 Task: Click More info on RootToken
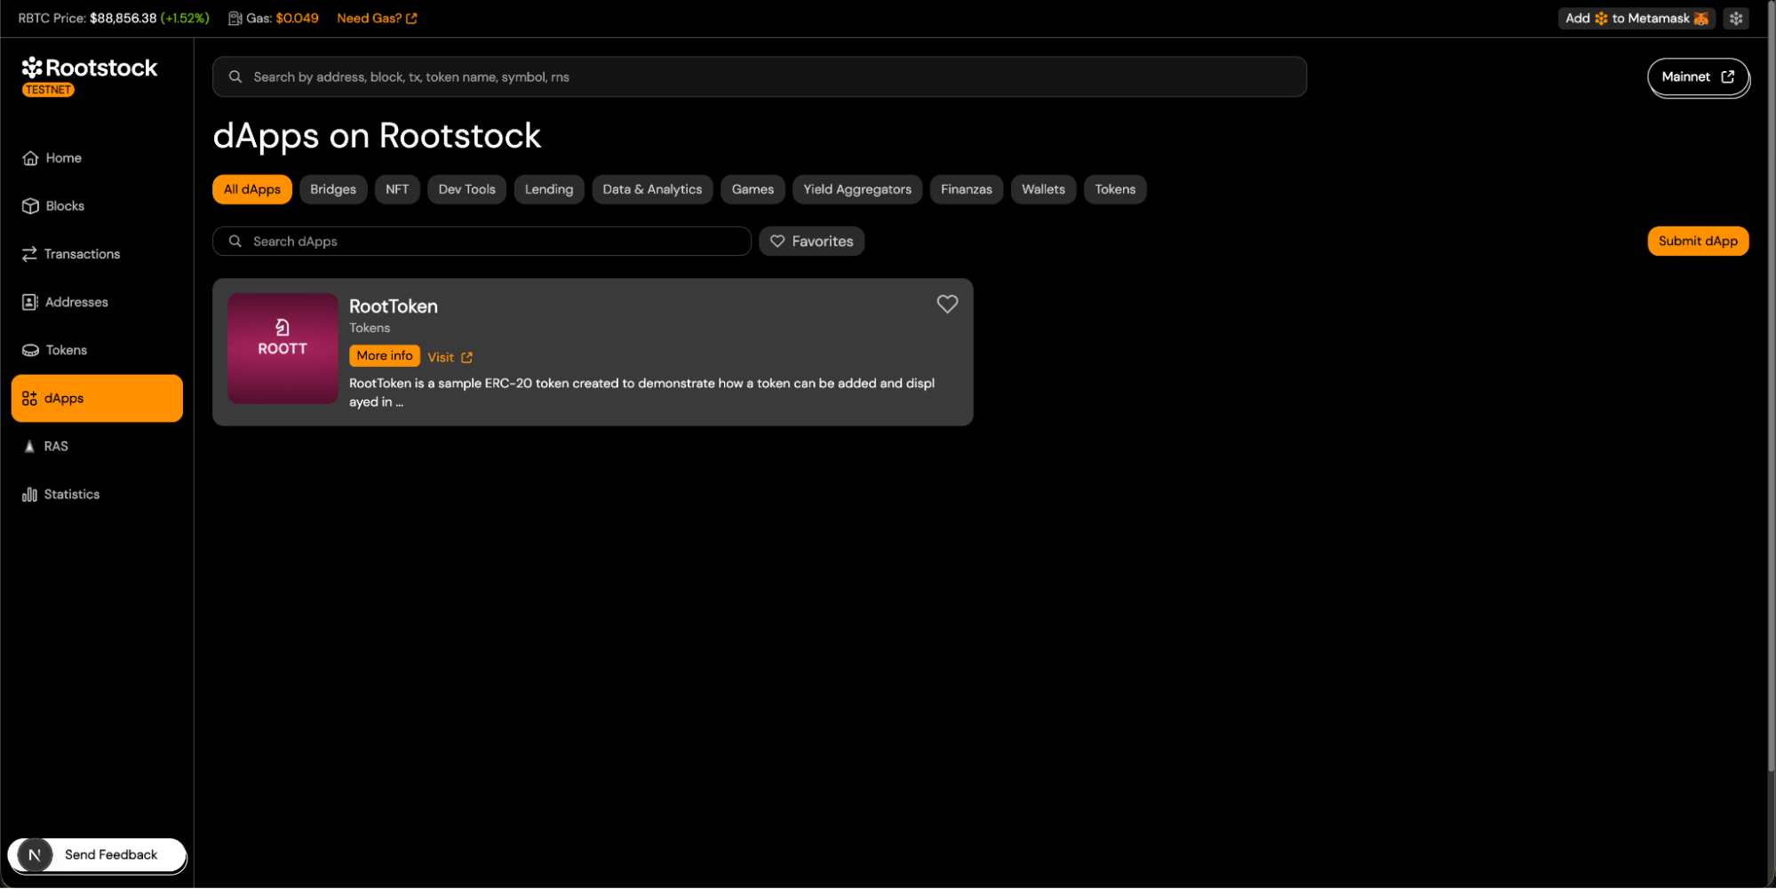pos(384,356)
